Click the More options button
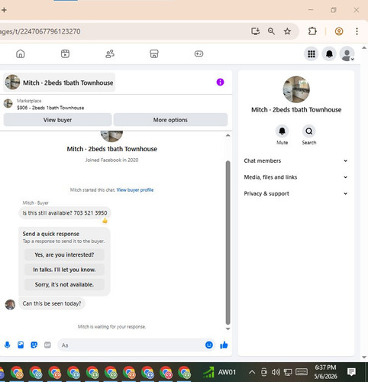 pos(170,120)
